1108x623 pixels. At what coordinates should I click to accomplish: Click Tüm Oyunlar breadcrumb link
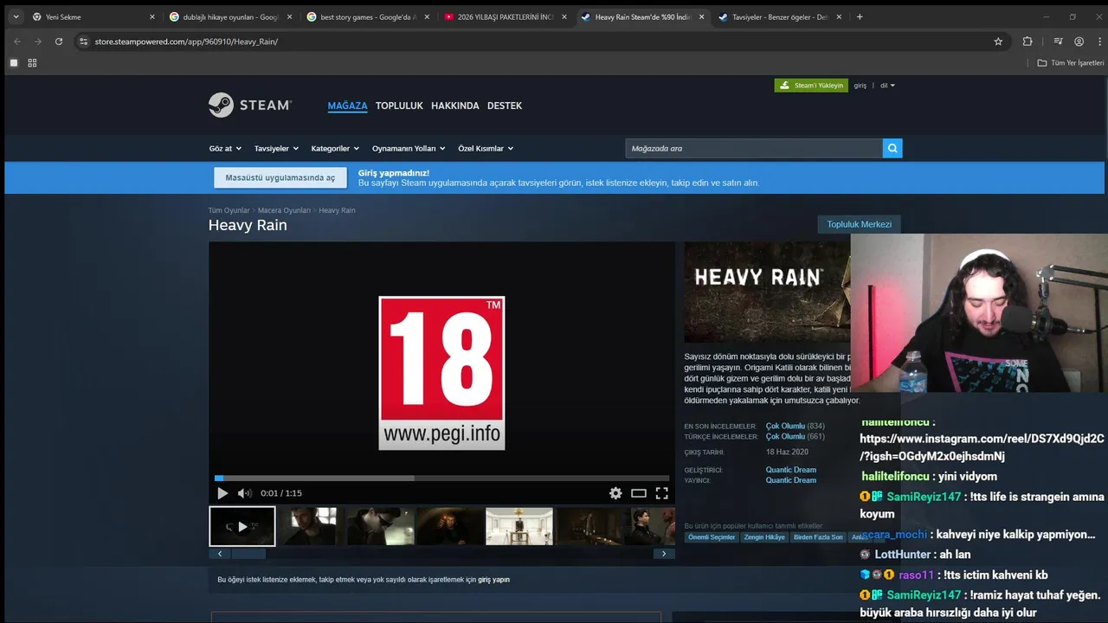(x=229, y=210)
